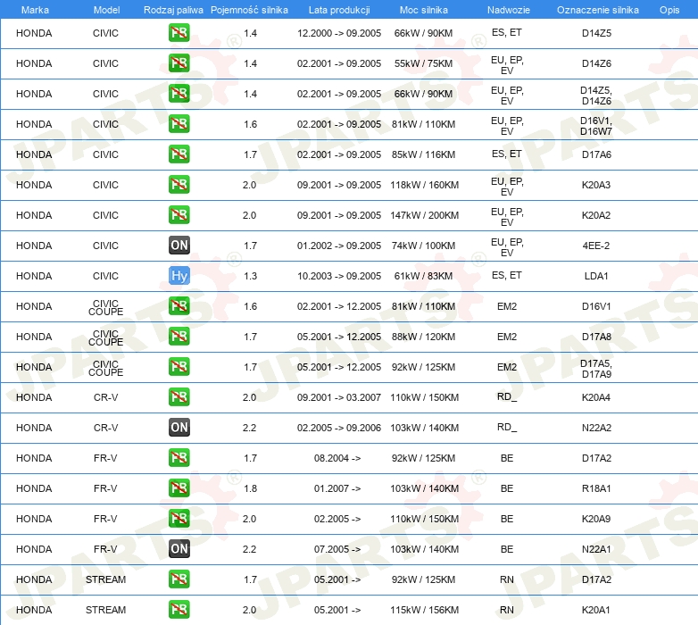Select engine code D14Z5 cell

[x=596, y=33]
